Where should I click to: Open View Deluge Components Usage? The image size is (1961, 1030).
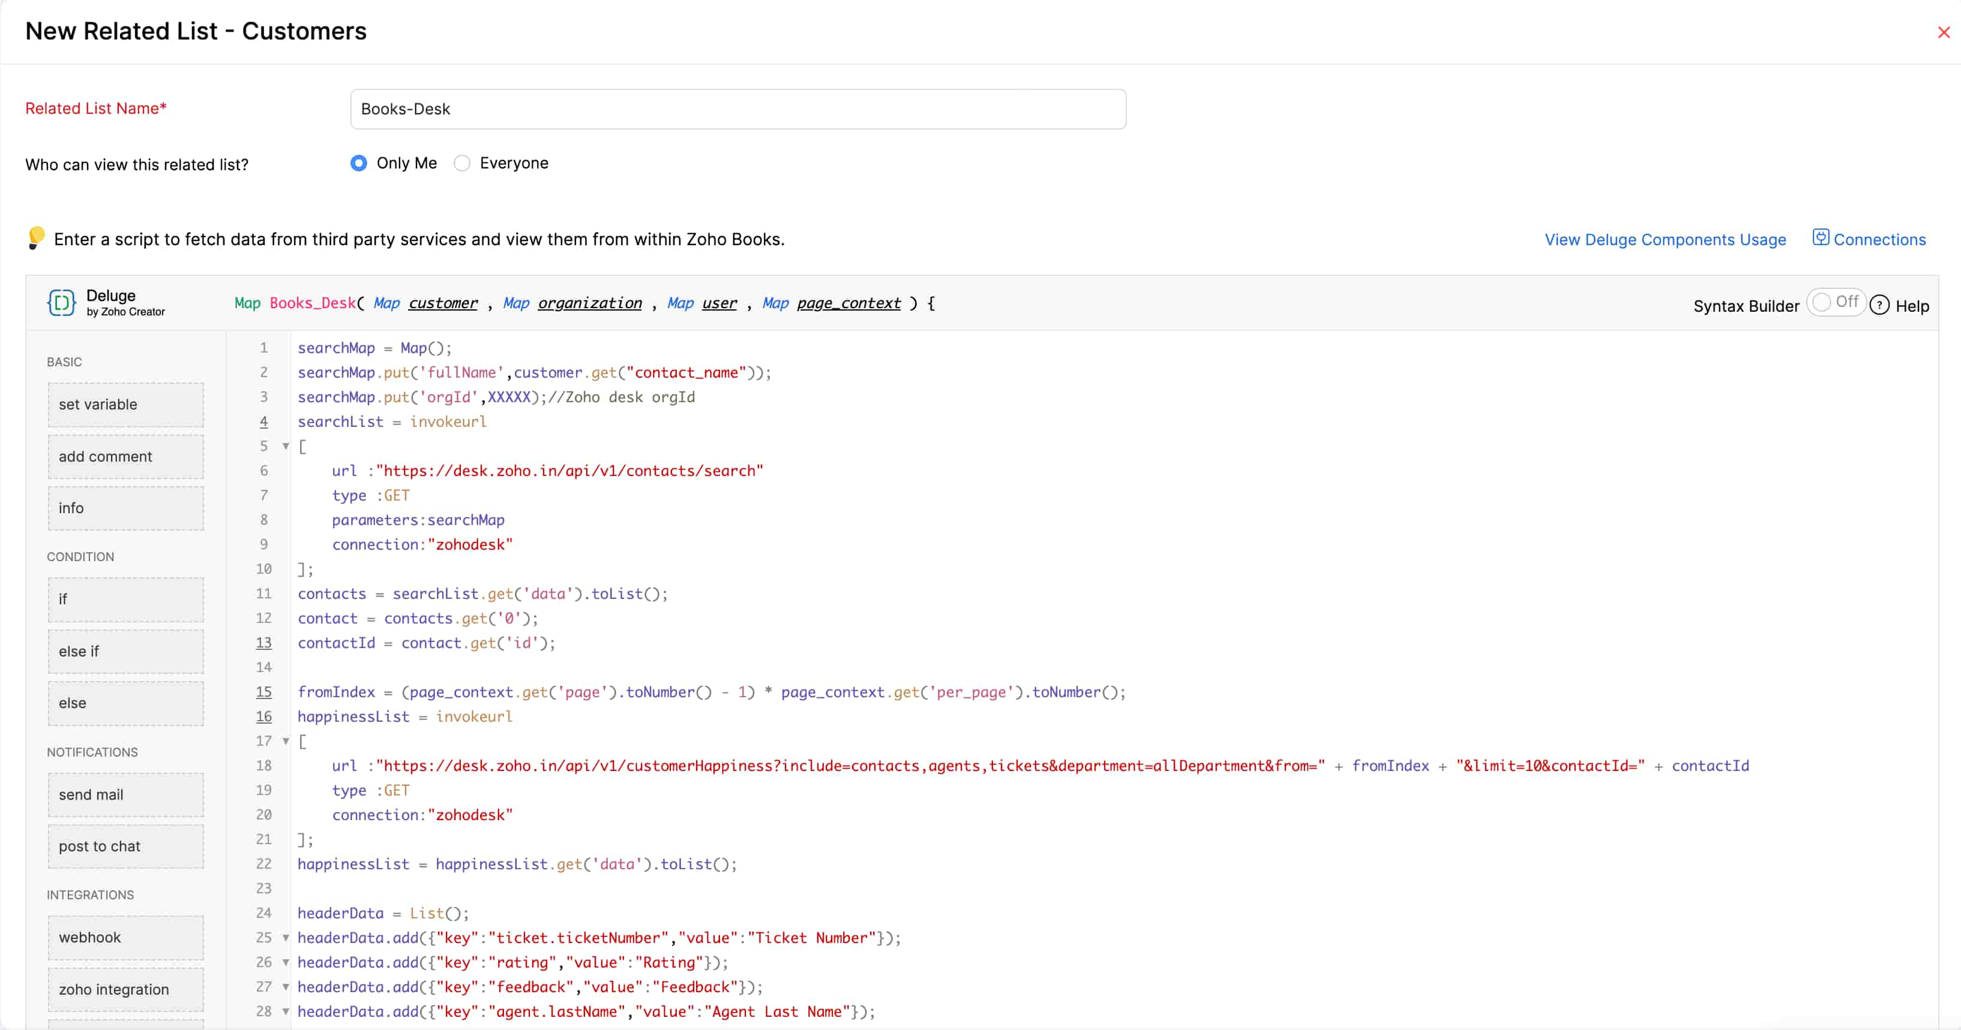point(1665,239)
